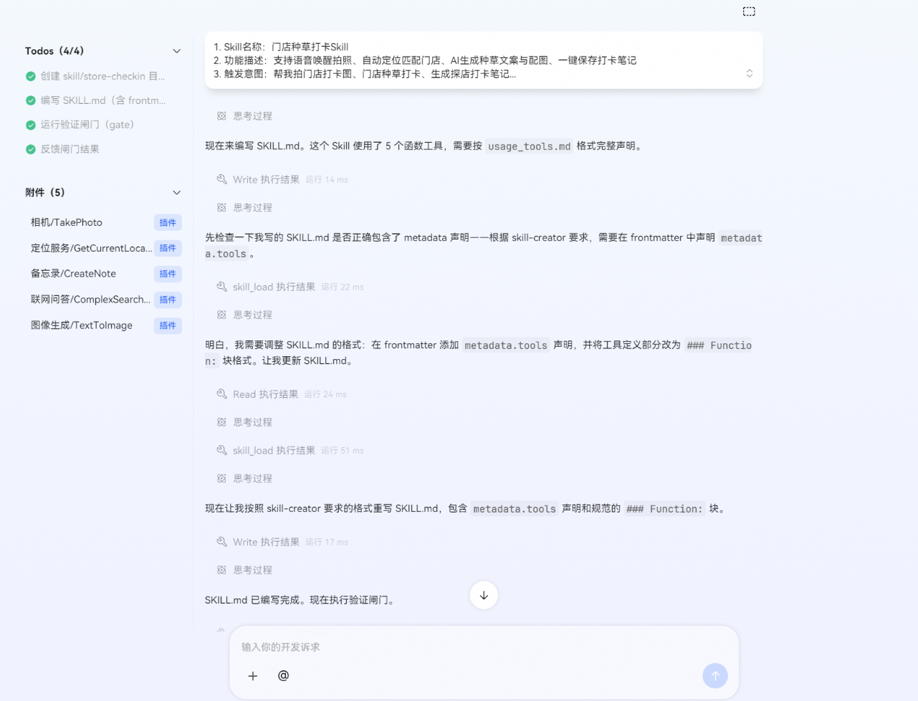Image resolution: width=918 pixels, height=701 pixels.
Task: Click wrench icon of skill_load 执行结果 22 ms
Action: coord(221,287)
